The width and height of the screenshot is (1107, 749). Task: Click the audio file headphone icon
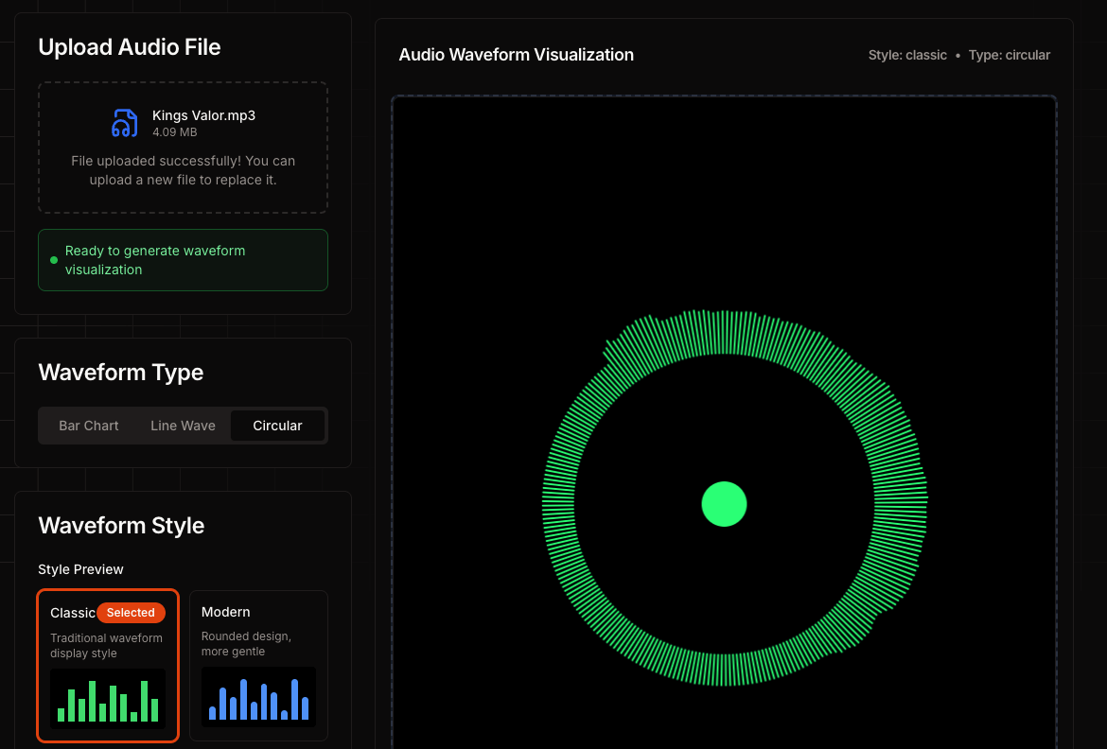pos(125,123)
